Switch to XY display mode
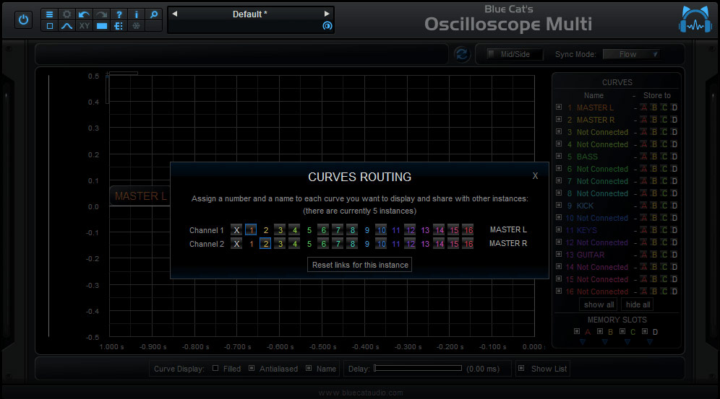 tap(85, 26)
